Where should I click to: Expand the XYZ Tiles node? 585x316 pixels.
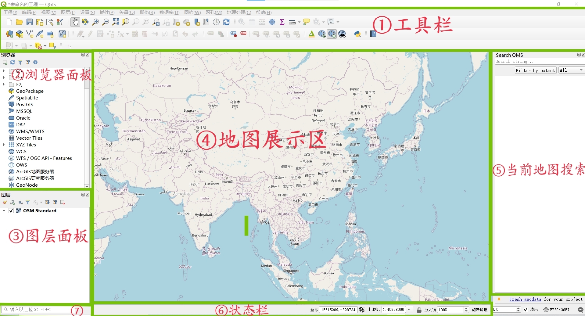click(x=4, y=145)
